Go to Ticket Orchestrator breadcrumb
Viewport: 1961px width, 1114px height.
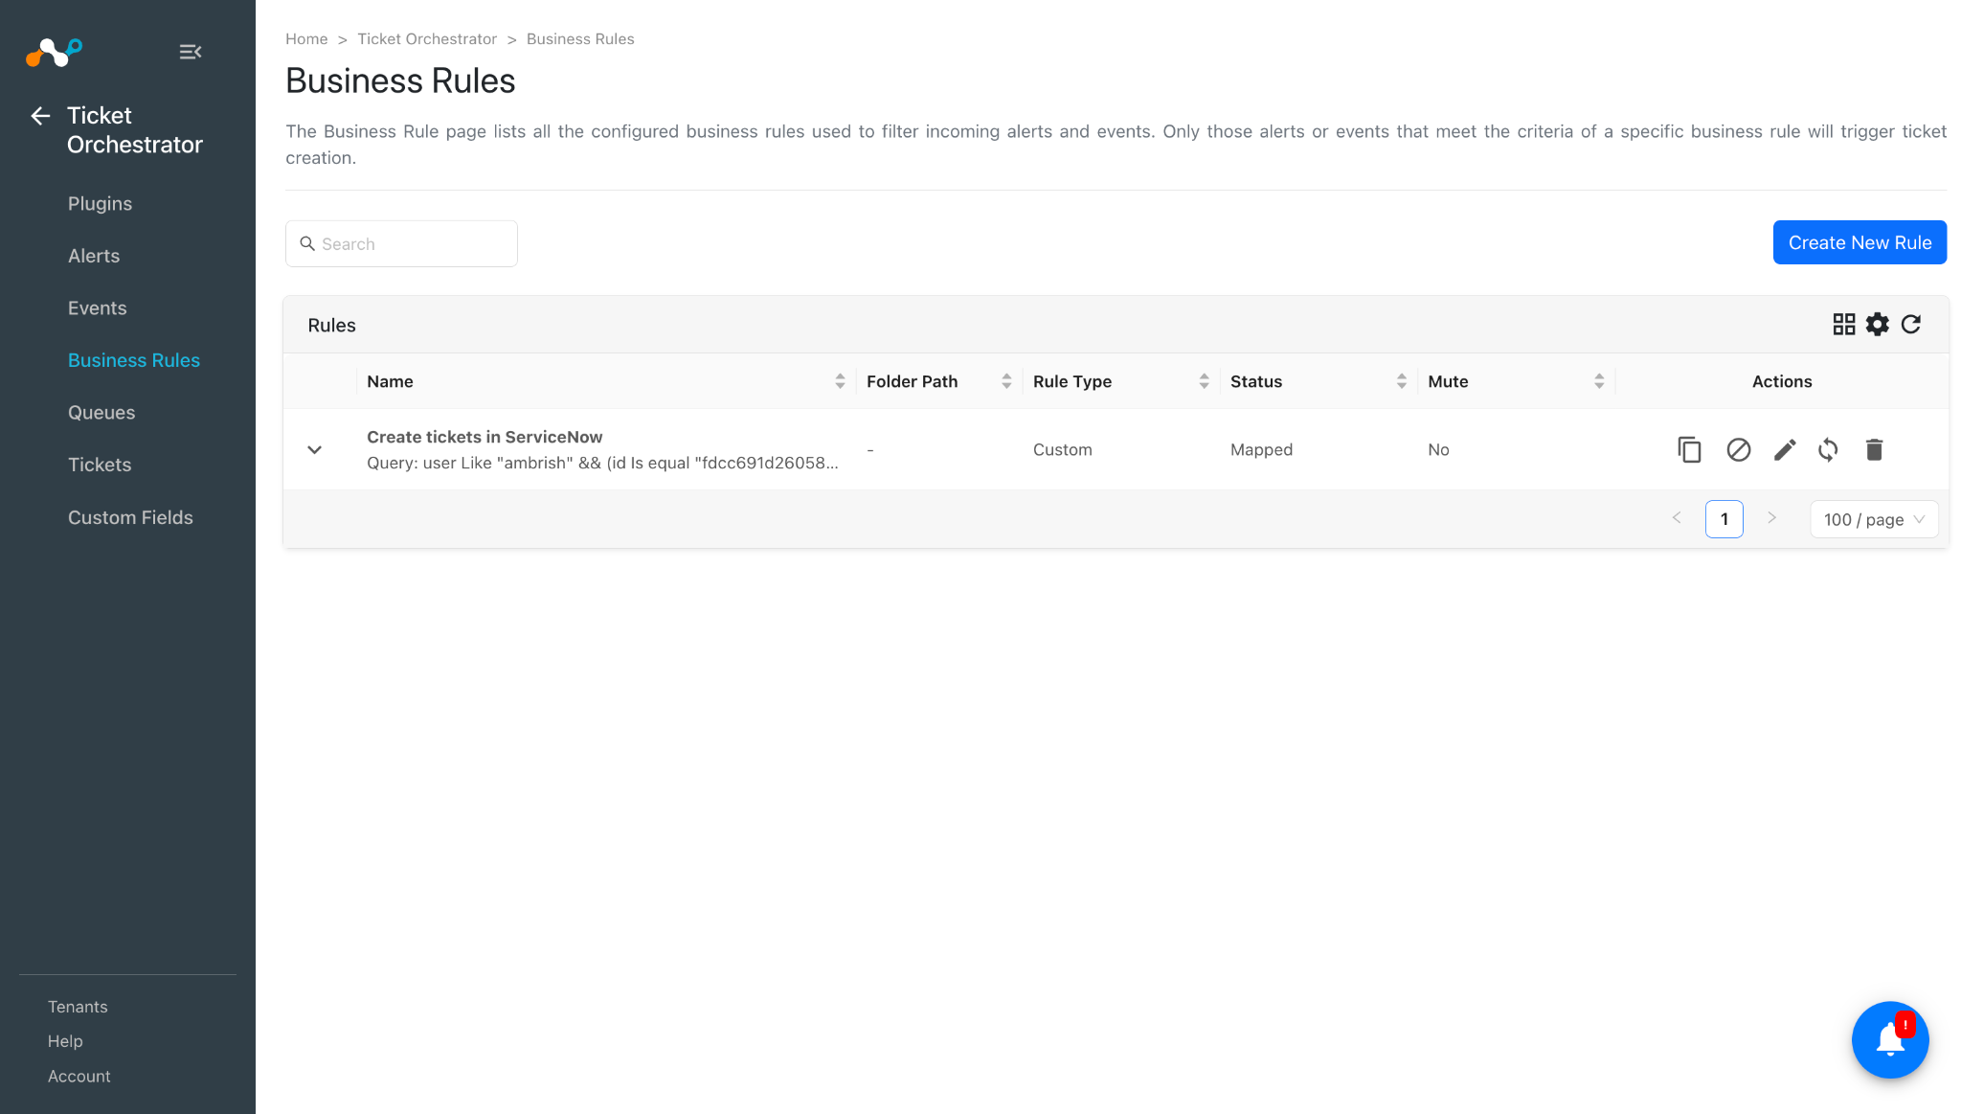click(x=427, y=39)
